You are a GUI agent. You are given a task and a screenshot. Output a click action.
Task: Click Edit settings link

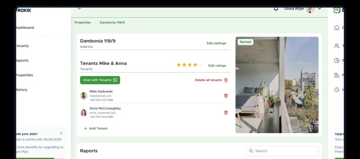point(216,43)
